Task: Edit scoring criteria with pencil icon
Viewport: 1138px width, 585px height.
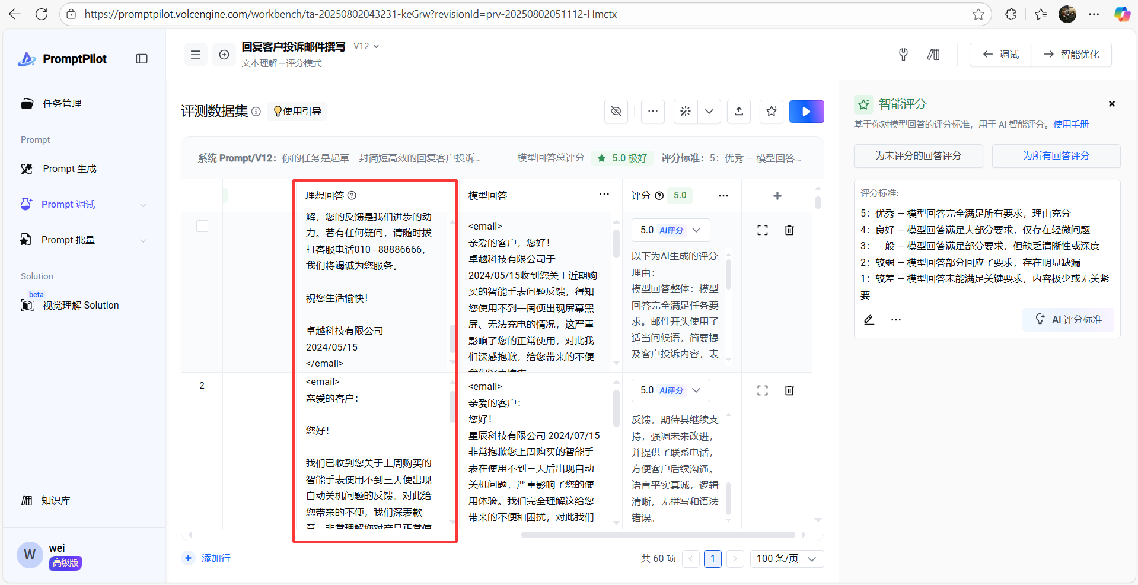Action: coord(869,320)
